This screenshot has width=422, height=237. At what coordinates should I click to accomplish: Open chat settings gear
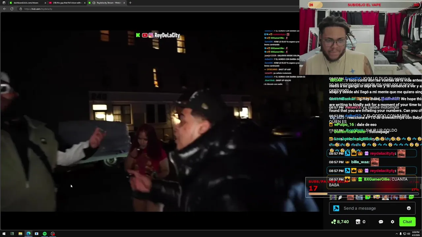(392, 222)
